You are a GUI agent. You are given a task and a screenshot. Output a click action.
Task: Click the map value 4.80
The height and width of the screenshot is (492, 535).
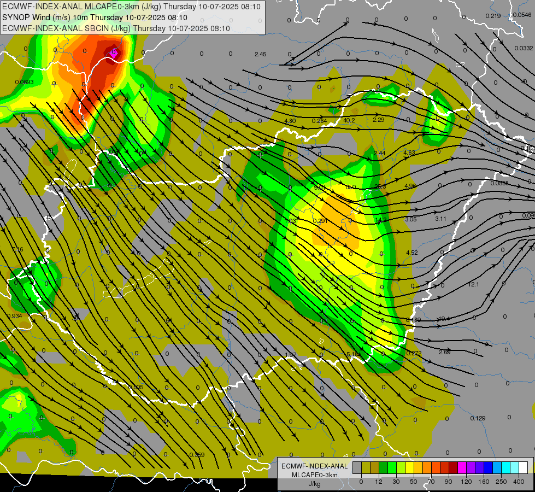290,121
